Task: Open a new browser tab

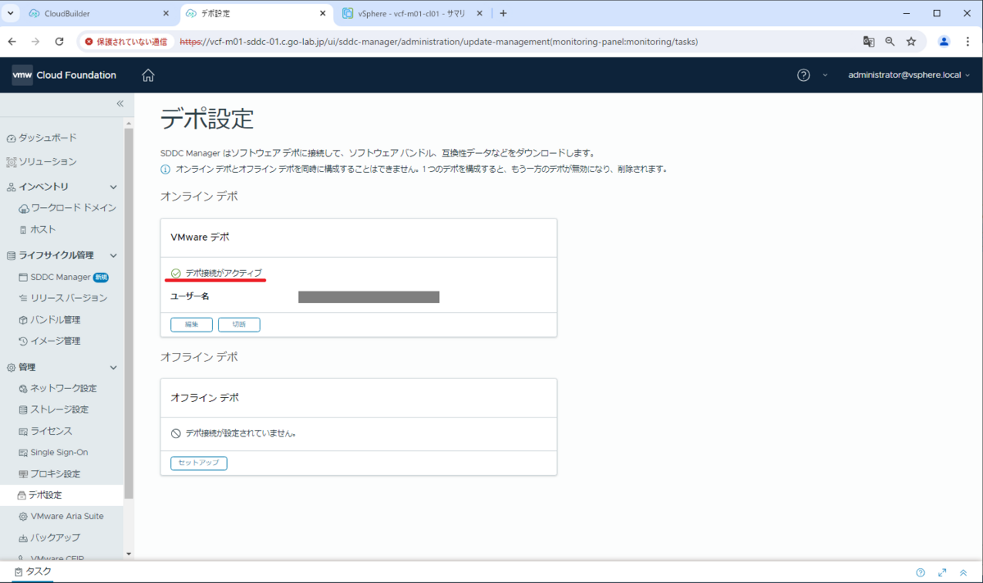Action: (503, 13)
